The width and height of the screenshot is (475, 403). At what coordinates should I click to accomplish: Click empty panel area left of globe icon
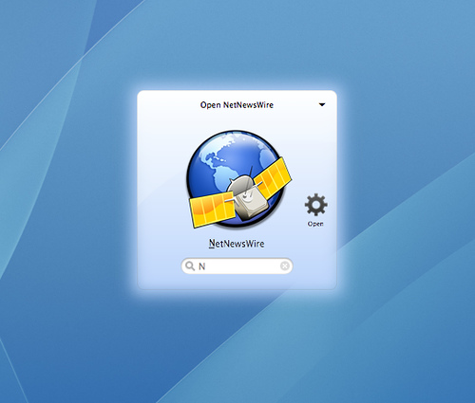tap(161, 177)
